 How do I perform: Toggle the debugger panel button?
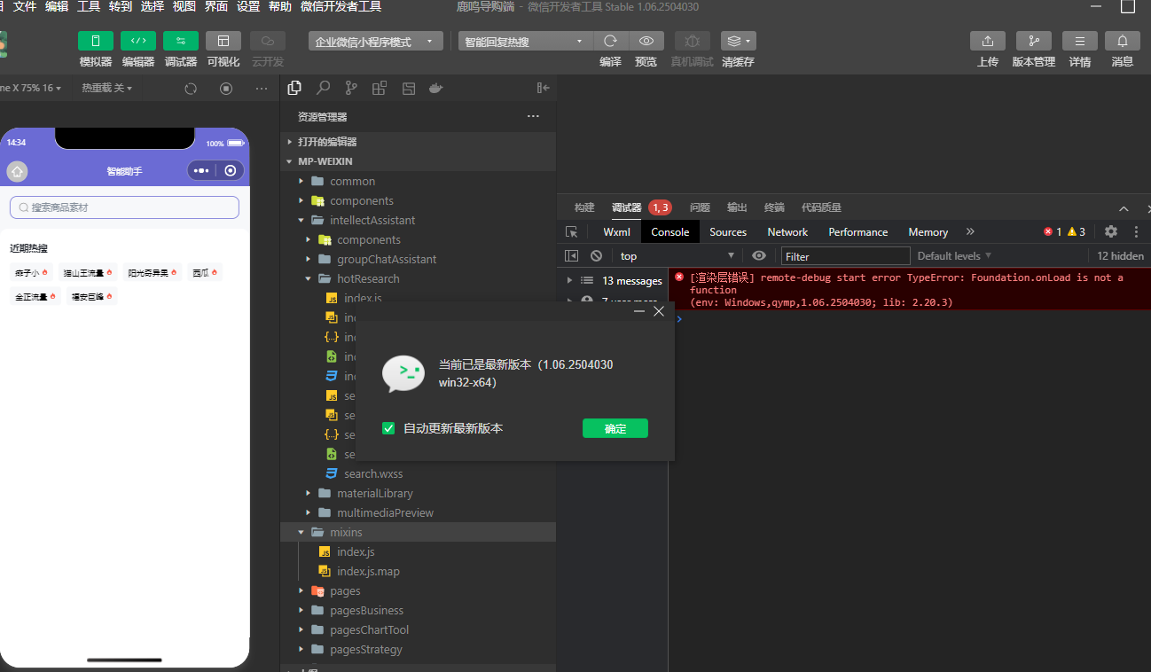pyautogui.click(x=181, y=41)
